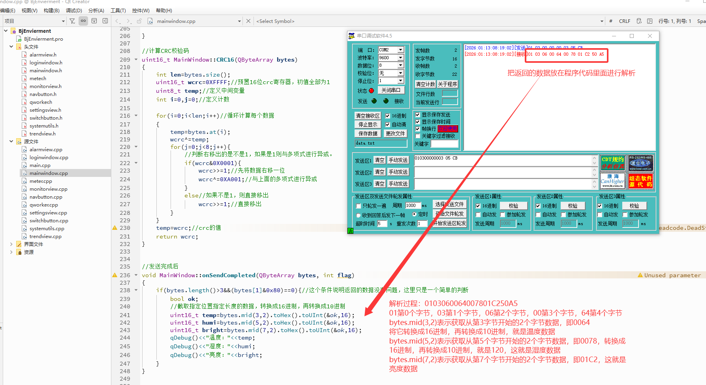Screen dimensions: 706x385
Task: Click the 清空计数 button
Action: click(x=425, y=84)
